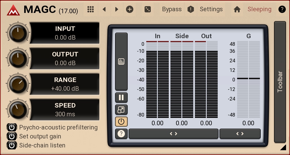Enable Set output gain option
The image size is (290, 155).
pyautogui.click(x=12, y=136)
